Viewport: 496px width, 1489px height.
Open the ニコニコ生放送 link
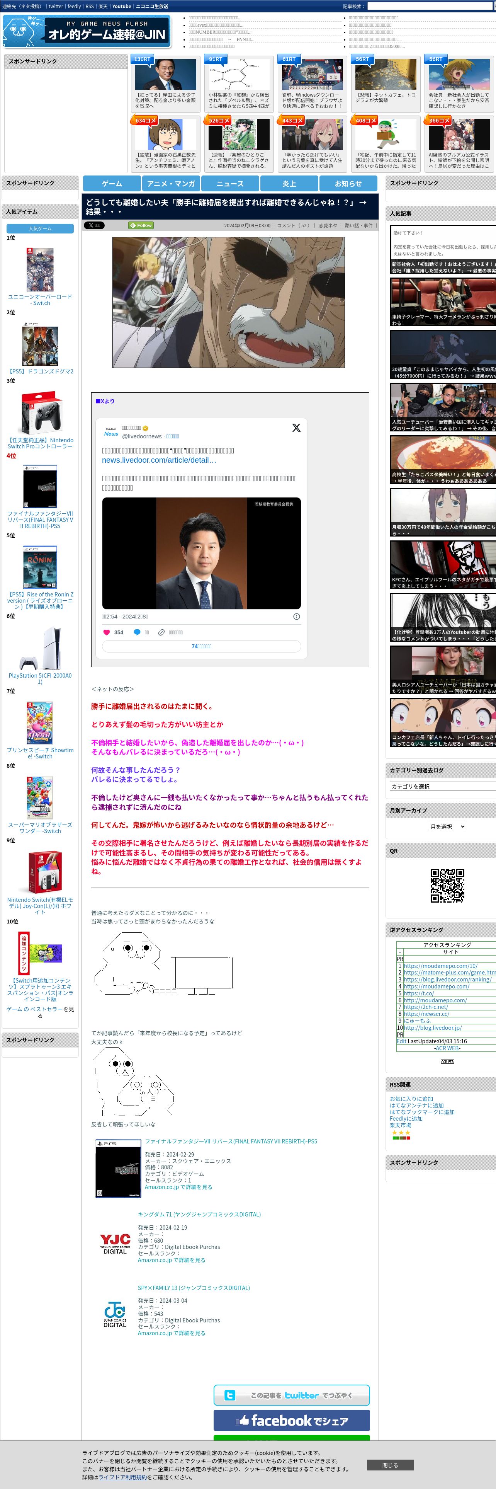tap(152, 6)
